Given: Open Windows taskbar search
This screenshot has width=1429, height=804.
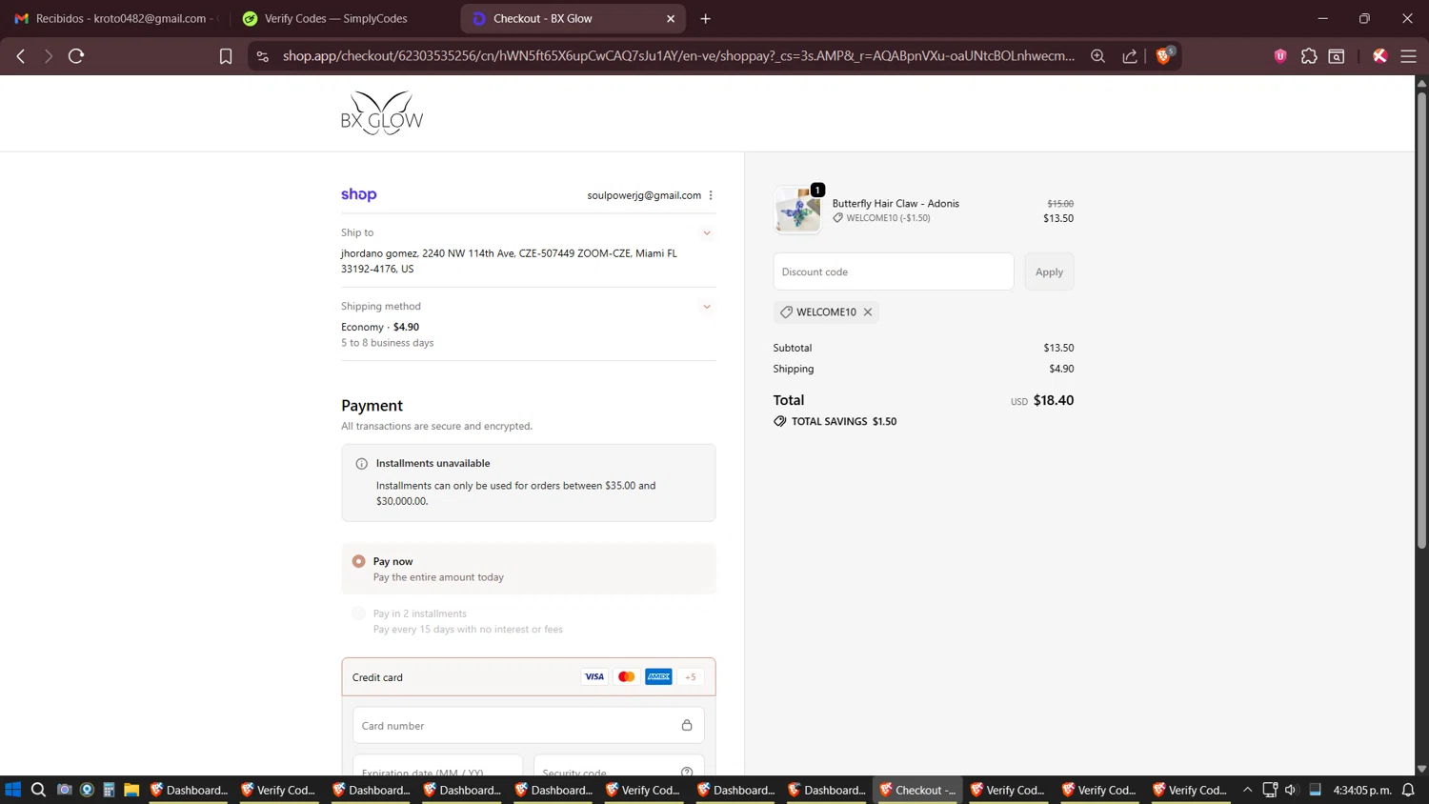Looking at the screenshot, I should (38, 790).
